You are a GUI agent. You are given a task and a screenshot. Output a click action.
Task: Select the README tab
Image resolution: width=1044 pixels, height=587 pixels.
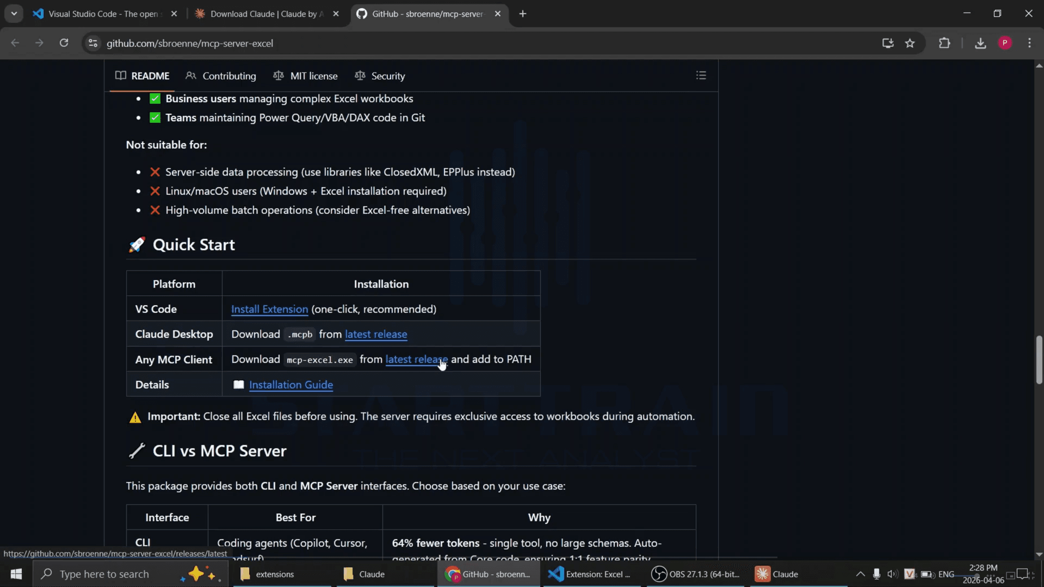click(x=143, y=76)
